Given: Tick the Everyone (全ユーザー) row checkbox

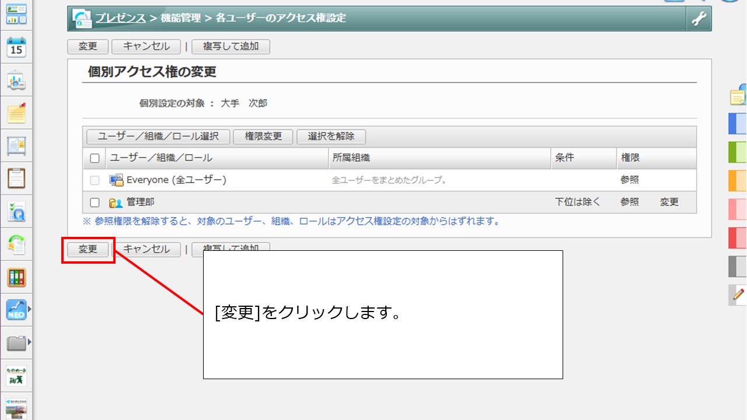Looking at the screenshot, I should [x=95, y=180].
